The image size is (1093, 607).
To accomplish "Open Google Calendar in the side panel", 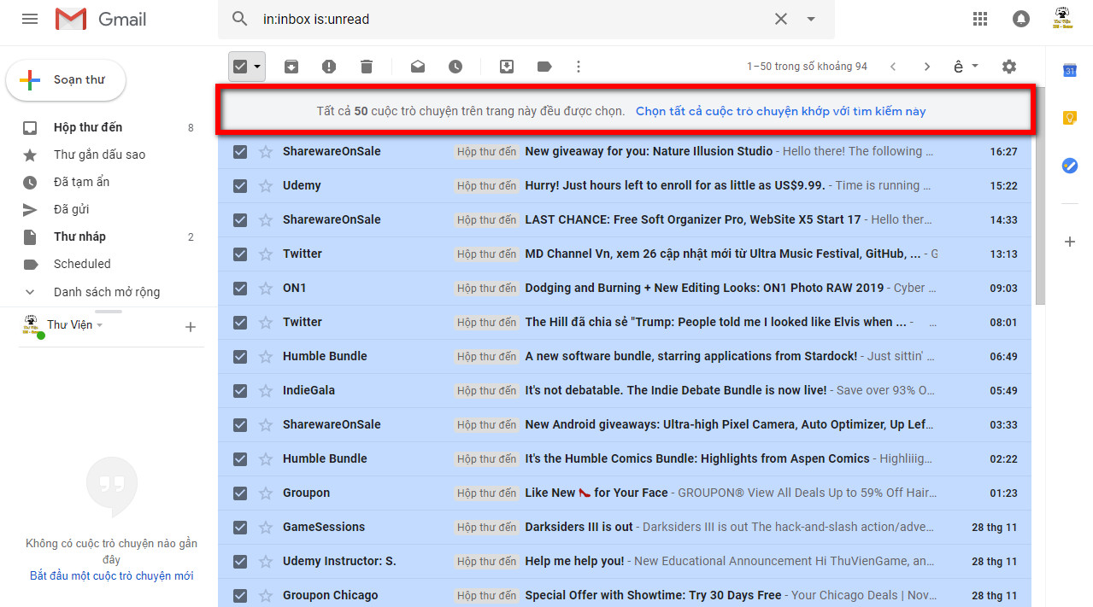I will coord(1069,72).
